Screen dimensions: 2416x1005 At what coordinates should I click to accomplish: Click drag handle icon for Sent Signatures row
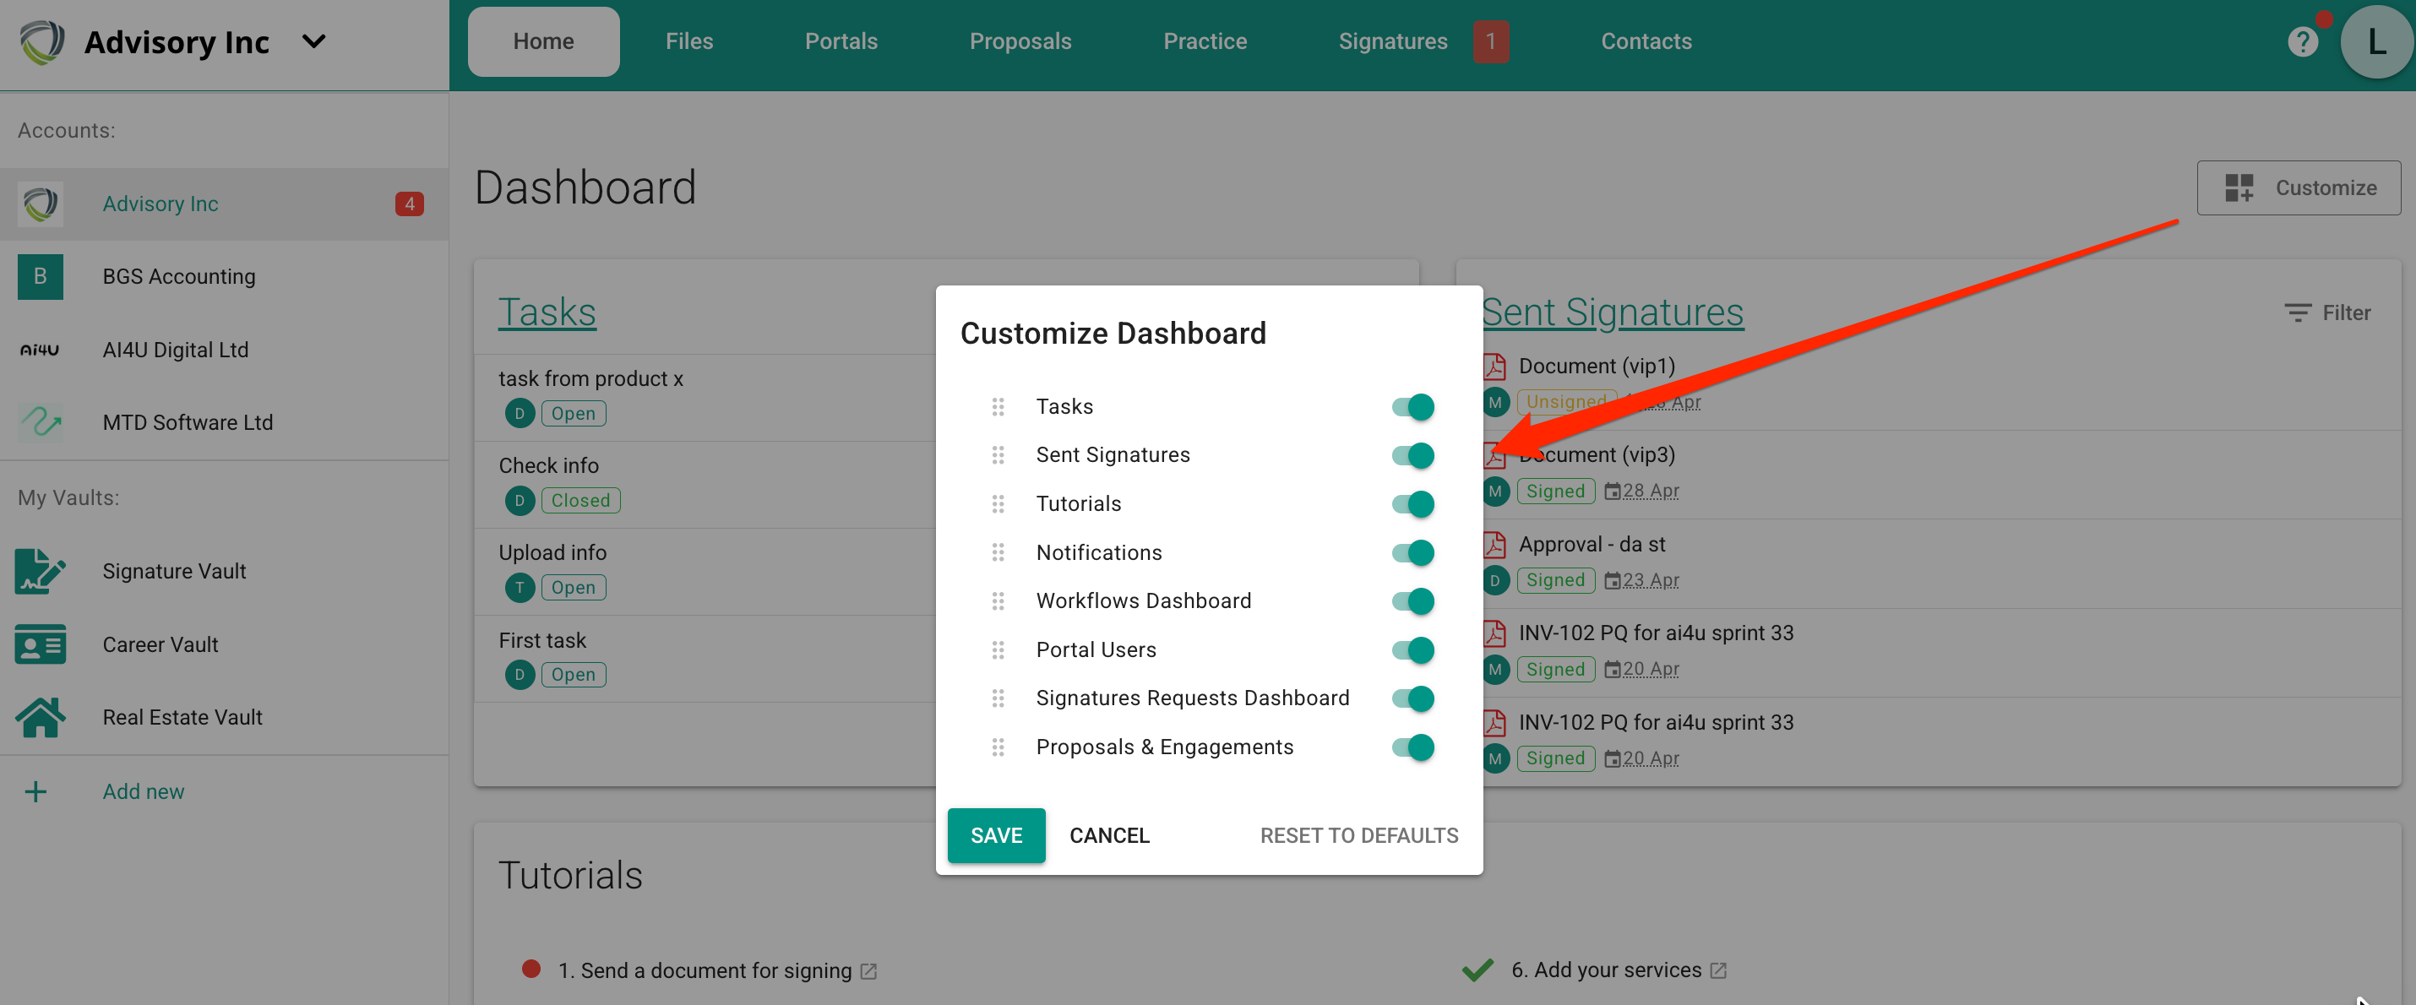(x=998, y=455)
